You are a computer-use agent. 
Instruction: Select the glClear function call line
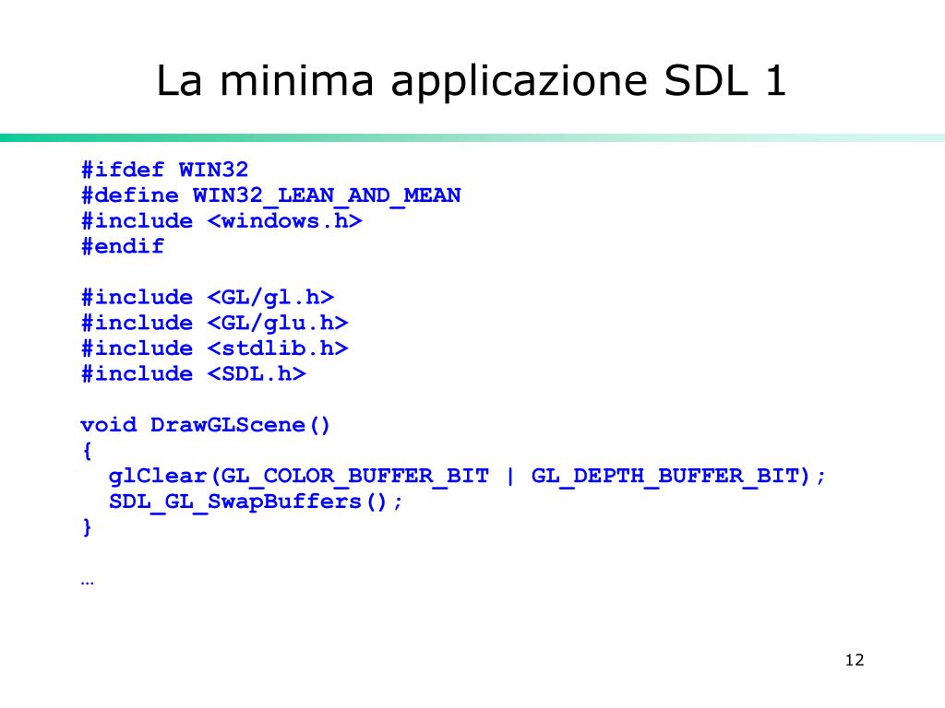coord(467,477)
